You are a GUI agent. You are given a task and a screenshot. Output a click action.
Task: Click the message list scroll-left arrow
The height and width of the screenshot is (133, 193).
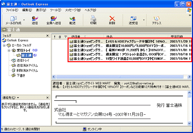click(53, 77)
